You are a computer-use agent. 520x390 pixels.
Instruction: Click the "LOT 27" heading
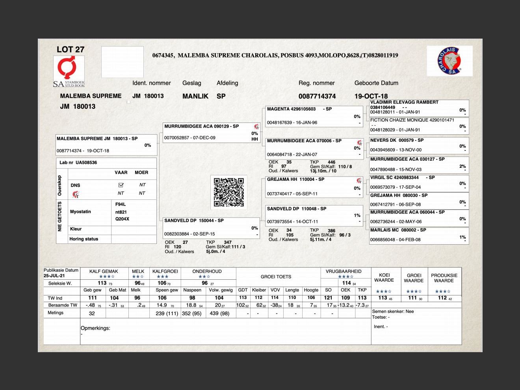pos(71,49)
